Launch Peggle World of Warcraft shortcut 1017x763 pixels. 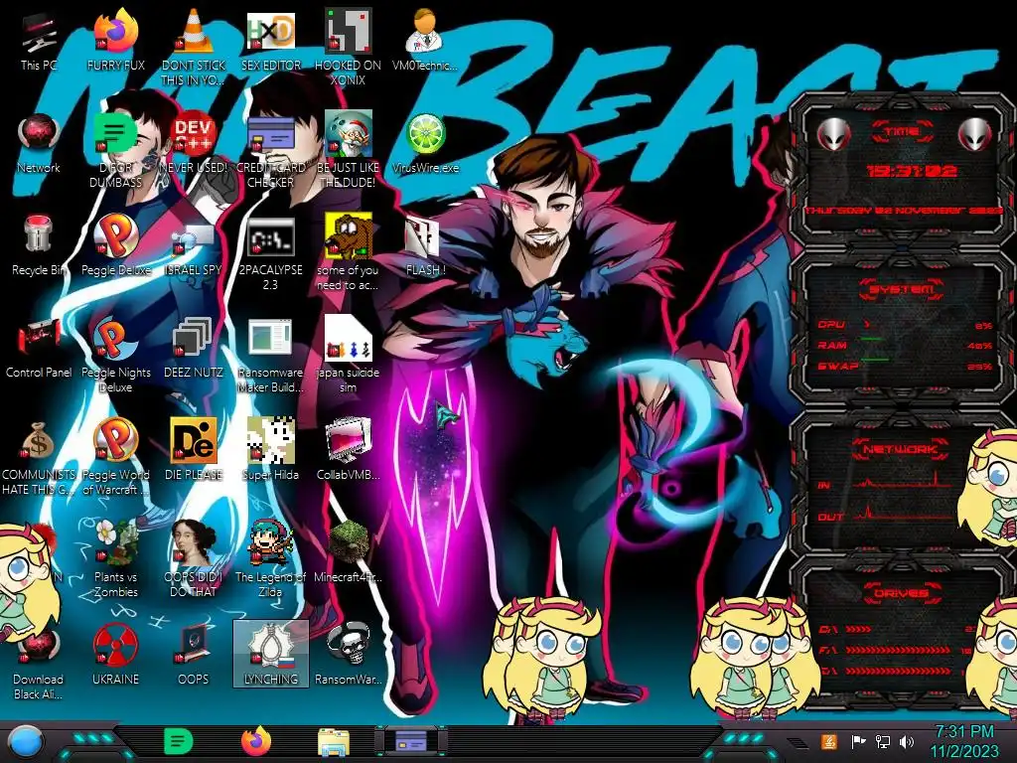(115, 456)
